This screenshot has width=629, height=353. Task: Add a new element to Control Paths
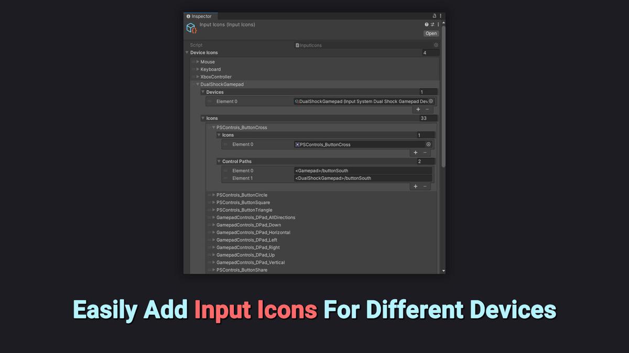pos(416,187)
